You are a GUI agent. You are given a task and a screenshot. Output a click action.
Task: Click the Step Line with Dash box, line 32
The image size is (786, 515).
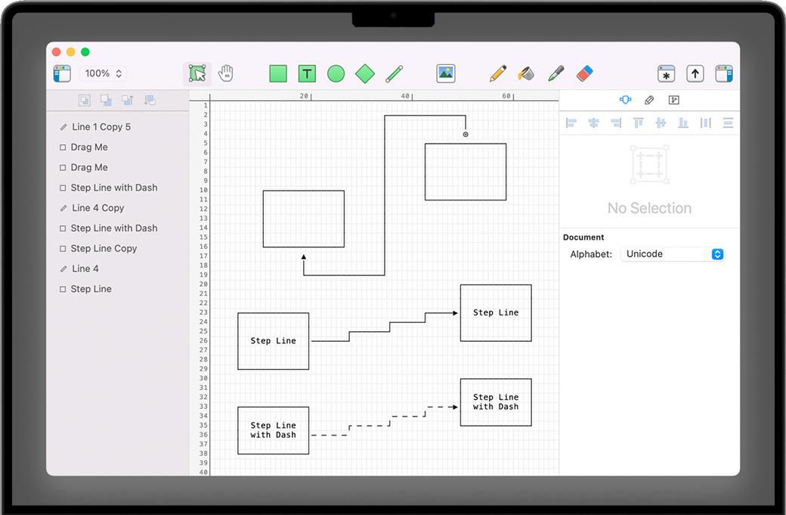coord(496,402)
